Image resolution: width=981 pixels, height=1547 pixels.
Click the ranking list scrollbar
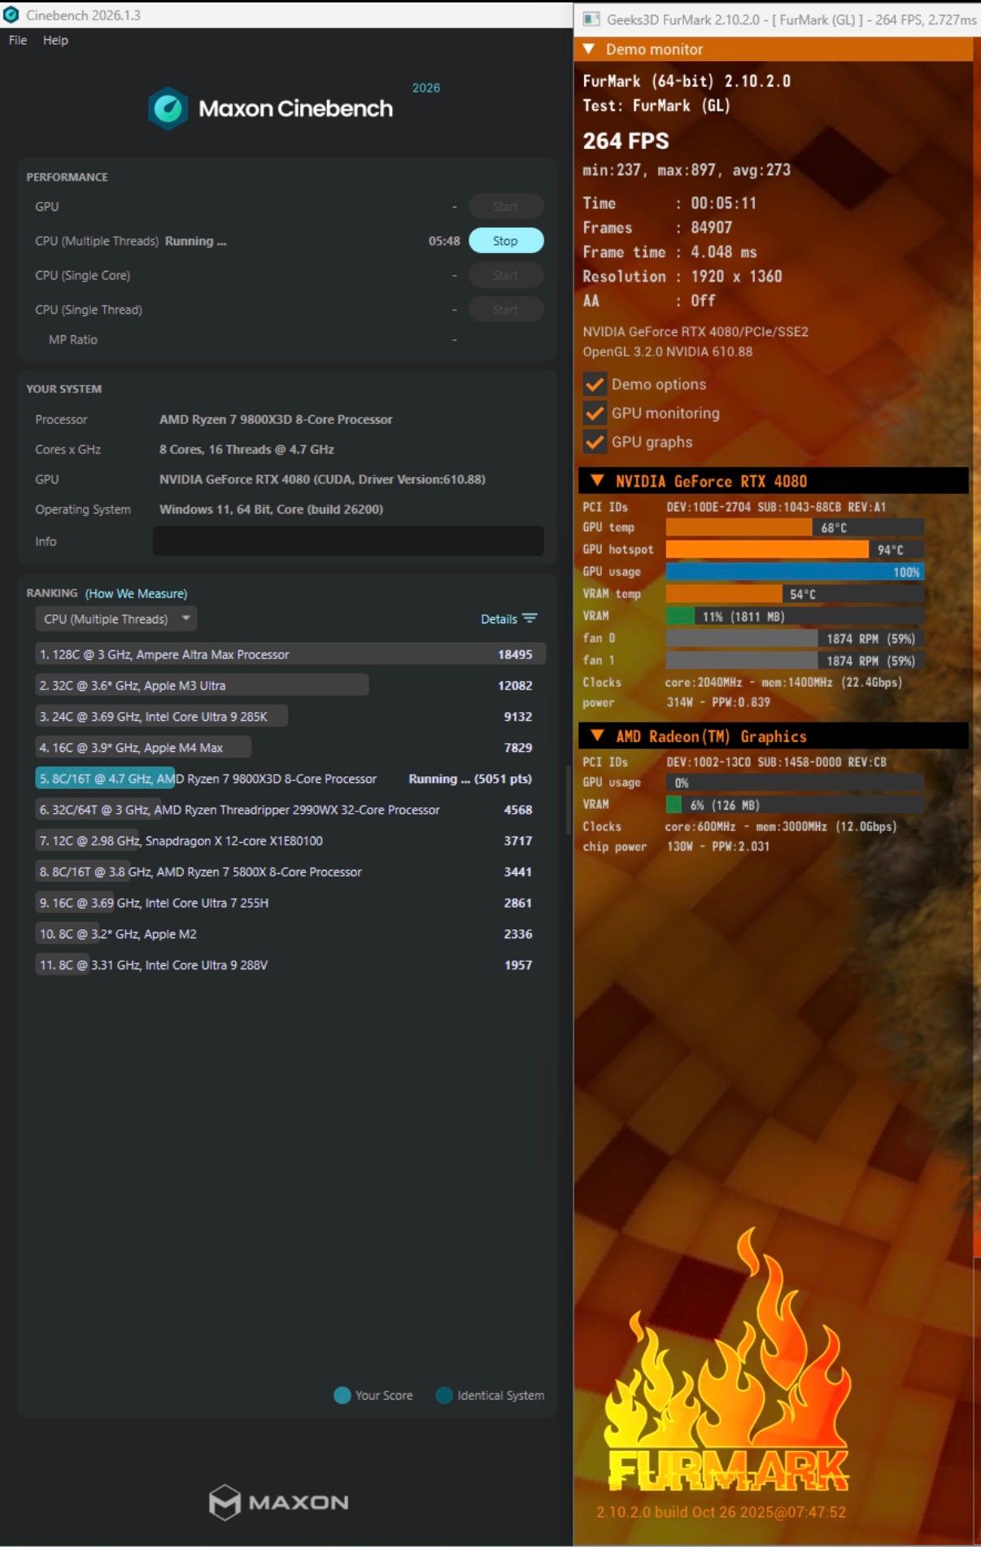(569, 799)
